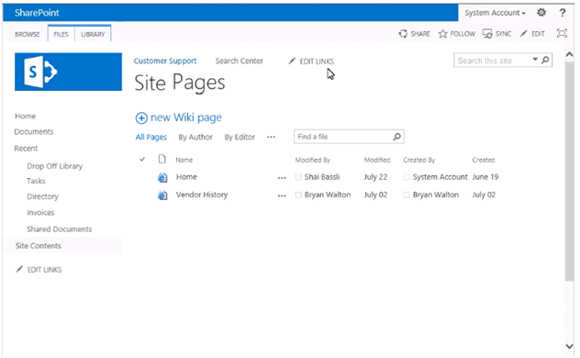
Task: Expand more views ellipsis after By Editor
Action: coord(271,137)
